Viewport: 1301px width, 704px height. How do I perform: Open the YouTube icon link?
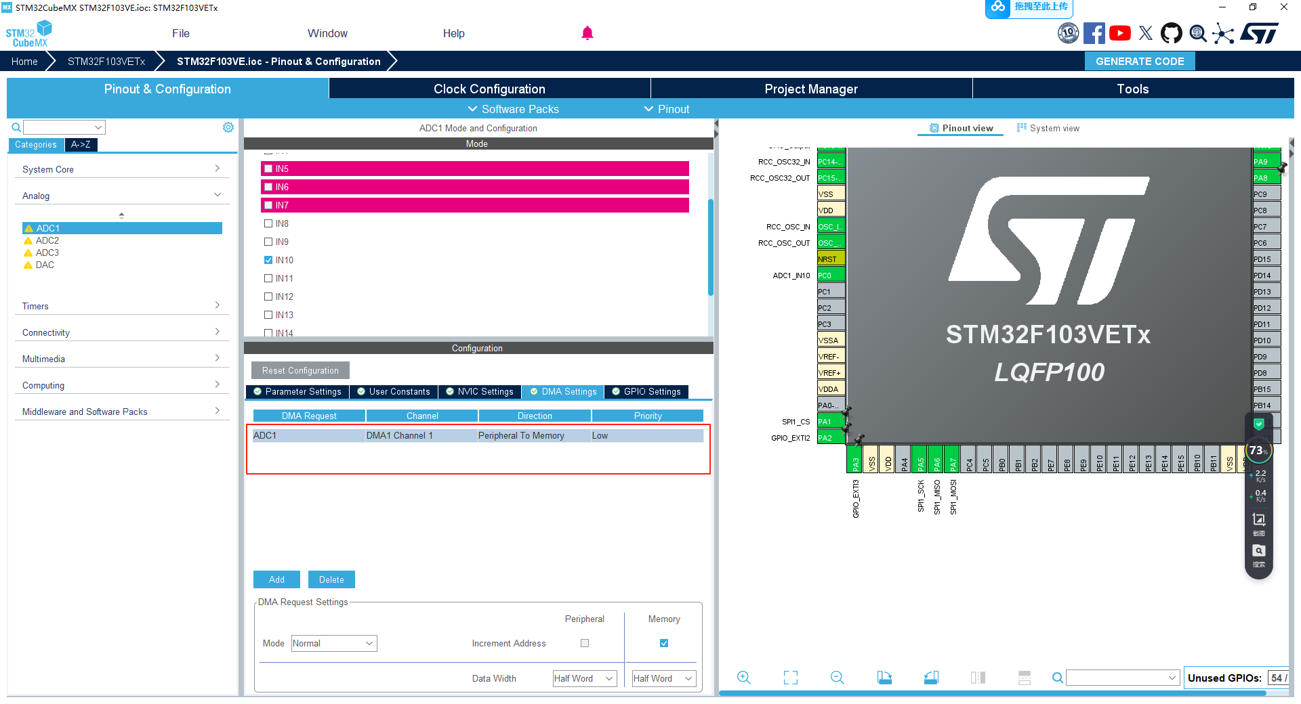point(1119,33)
